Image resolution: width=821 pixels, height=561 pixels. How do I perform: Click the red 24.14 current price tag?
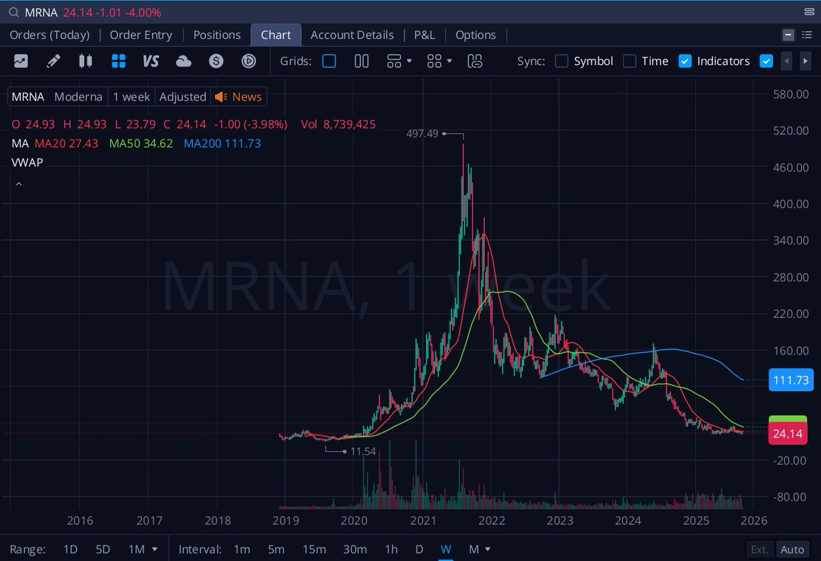coord(790,434)
